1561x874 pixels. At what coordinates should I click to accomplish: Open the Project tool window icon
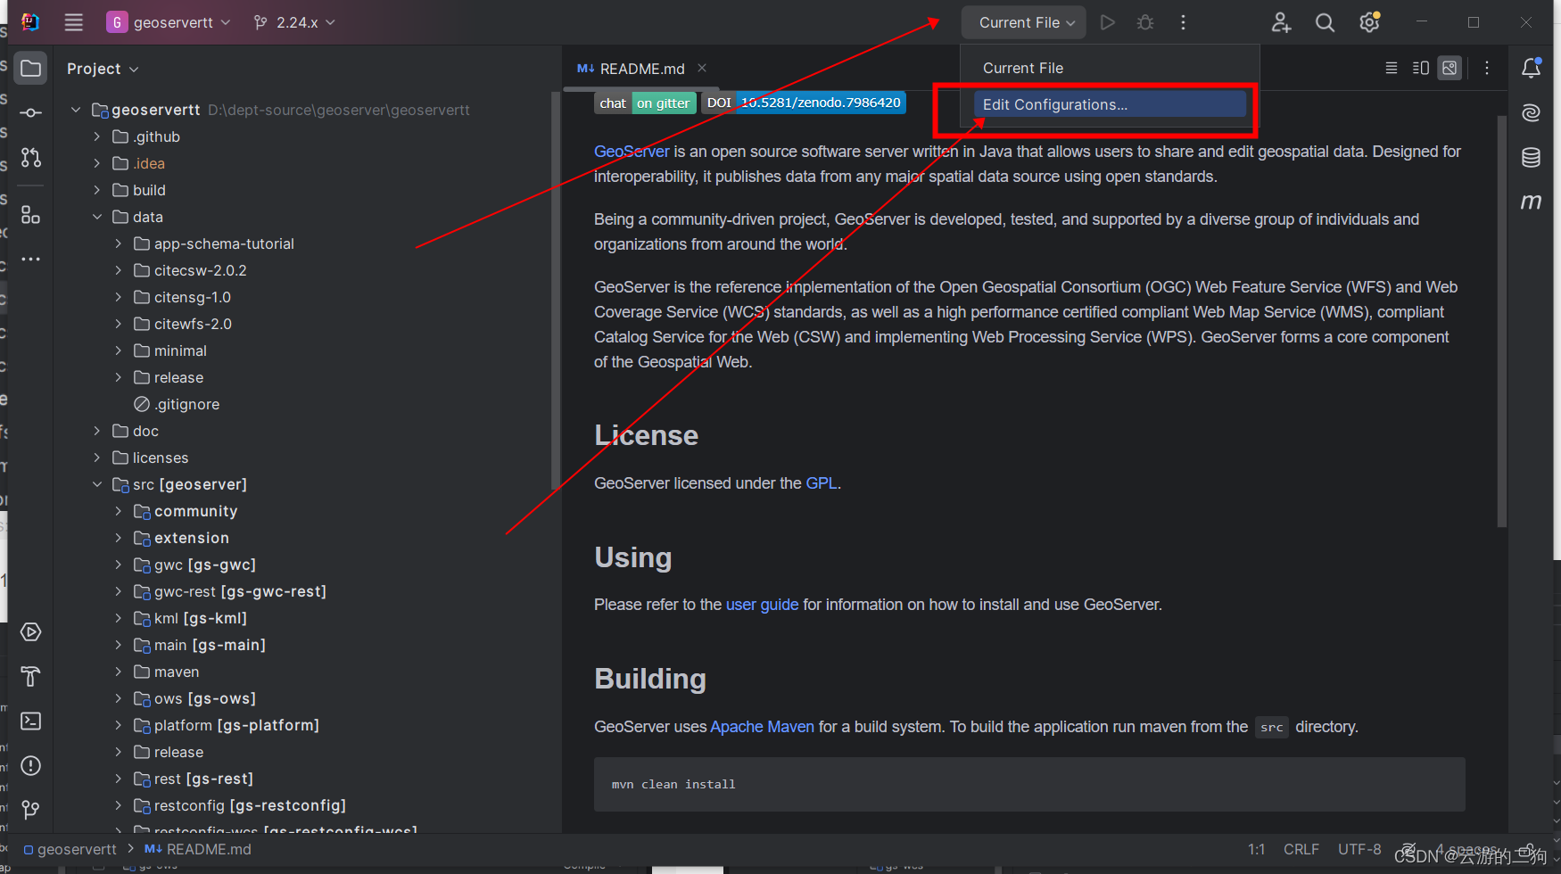point(31,69)
